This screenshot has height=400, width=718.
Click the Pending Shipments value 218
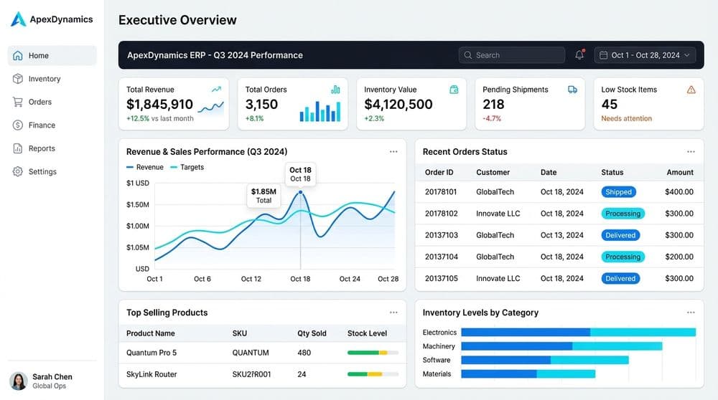[x=493, y=104]
